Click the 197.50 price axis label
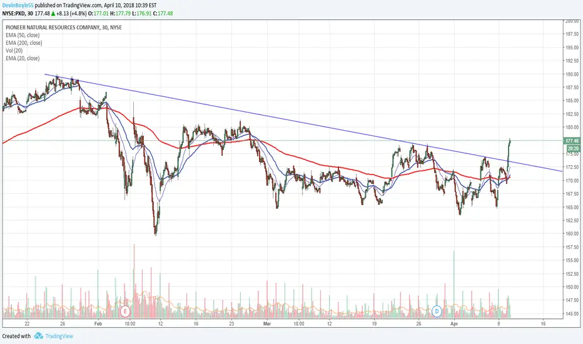Viewport: 583px width, 344px height. click(572, 34)
